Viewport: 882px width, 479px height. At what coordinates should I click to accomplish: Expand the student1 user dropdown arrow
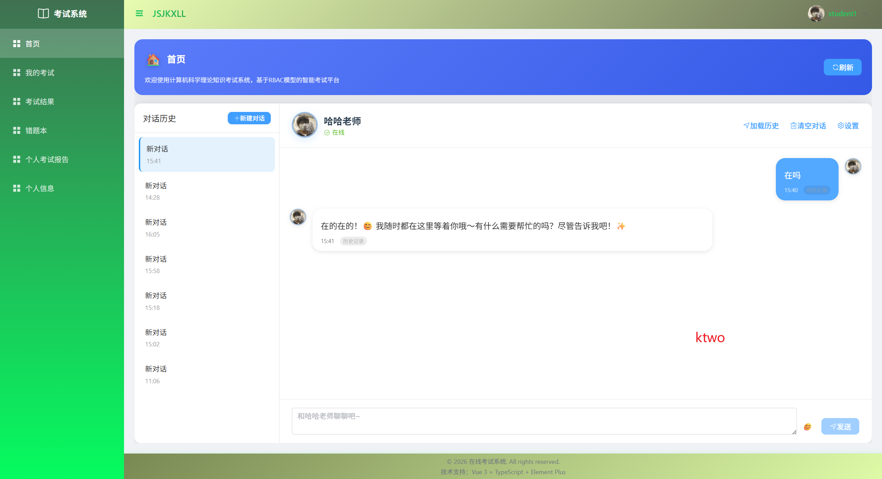[x=864, y=13]
